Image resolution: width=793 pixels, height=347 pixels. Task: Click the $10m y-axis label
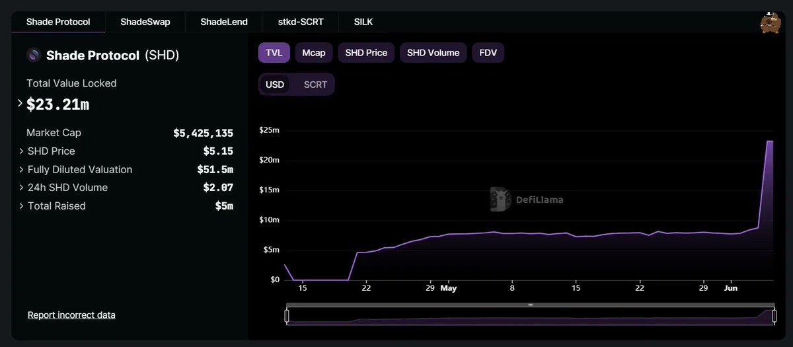pyautogui.click(x=269, y=220)
